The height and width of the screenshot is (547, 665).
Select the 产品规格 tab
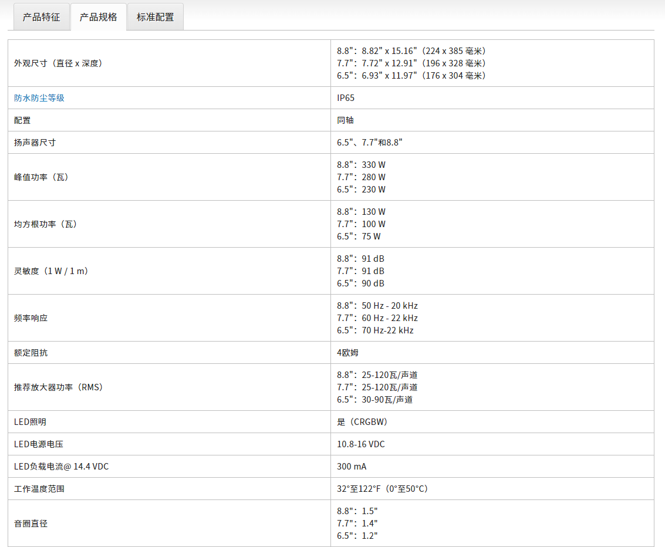click(98, 17)
